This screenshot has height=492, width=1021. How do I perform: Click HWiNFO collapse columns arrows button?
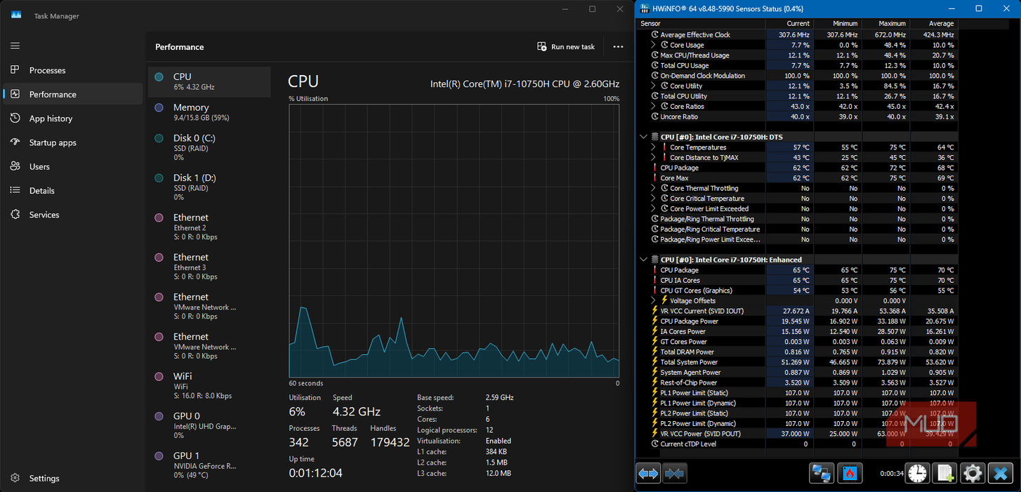pos(674,474)
